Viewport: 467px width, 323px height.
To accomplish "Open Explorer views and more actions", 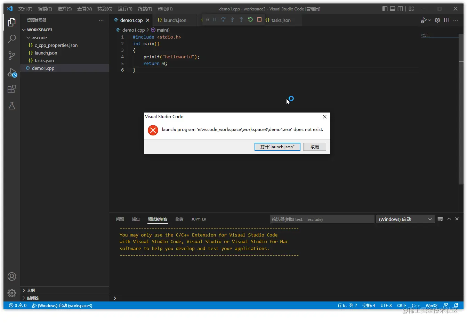I will coord(101,20).
